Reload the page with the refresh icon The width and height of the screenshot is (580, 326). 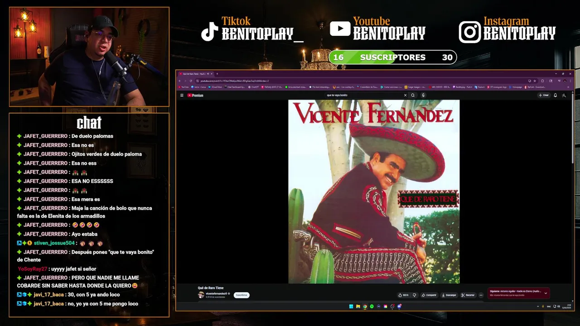pos(191,81)
